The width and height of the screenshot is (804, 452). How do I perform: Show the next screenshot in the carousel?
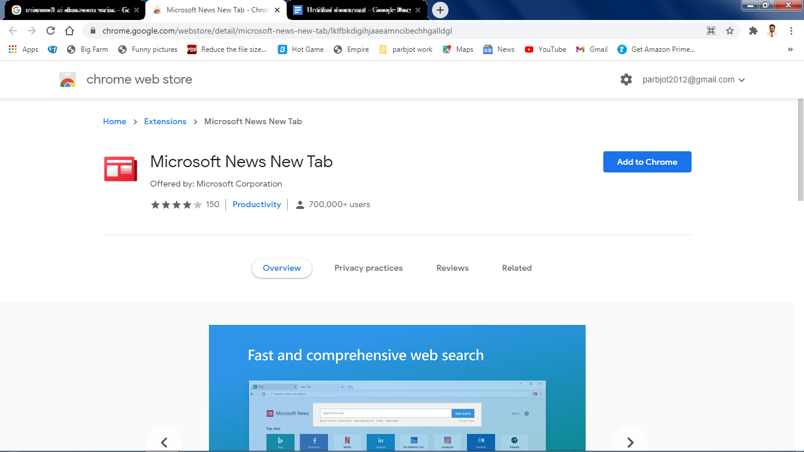(x=630, y=442)
